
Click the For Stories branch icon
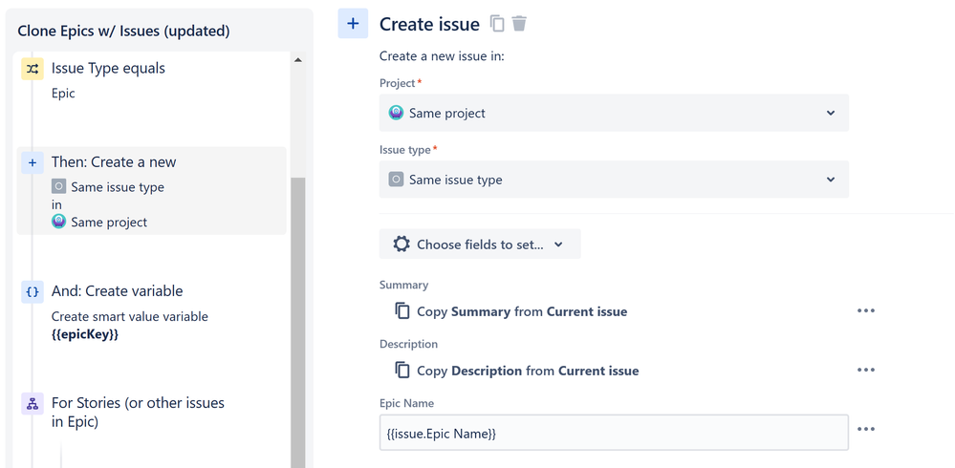pos(33,404)
